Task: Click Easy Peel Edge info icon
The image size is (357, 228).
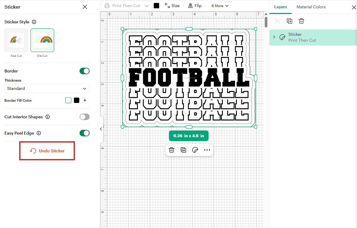Action: [x=39, y=133]
